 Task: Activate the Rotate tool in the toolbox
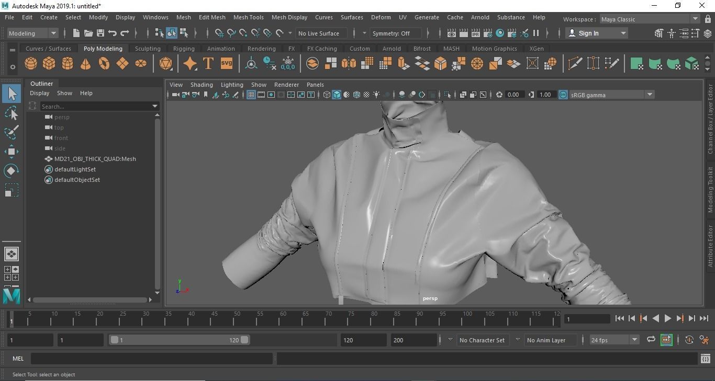point(12,171)
